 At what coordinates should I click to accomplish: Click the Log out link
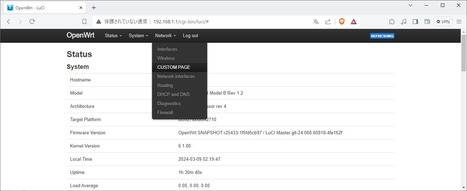[190, 36]
